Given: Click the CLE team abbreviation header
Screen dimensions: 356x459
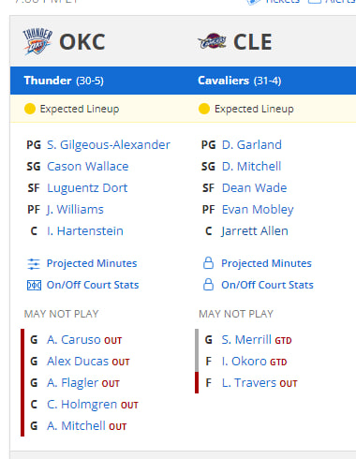Looking at the screenshot, I should point(253,42).
